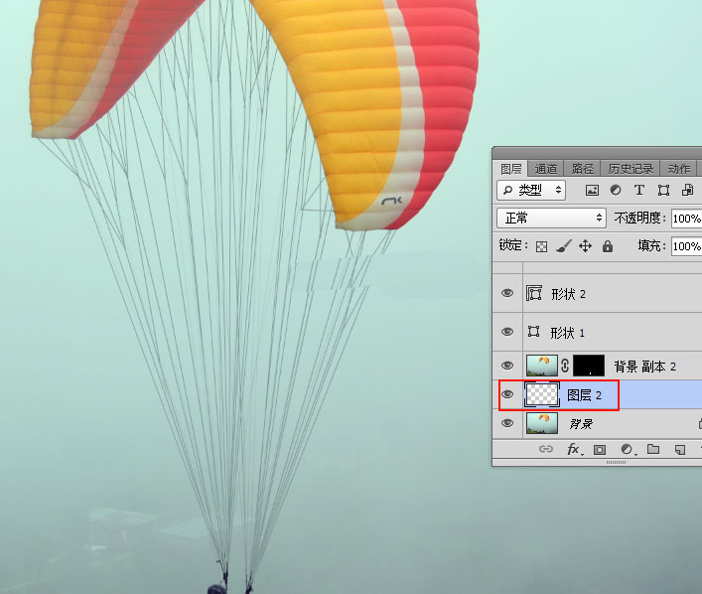Create a new group with folder icon
Image resolution: width=702 pixels, height=594 pixels.
(x=653, y=450)
